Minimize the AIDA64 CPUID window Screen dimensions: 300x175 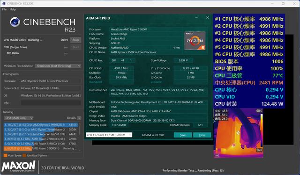click(x=196, y=18)
